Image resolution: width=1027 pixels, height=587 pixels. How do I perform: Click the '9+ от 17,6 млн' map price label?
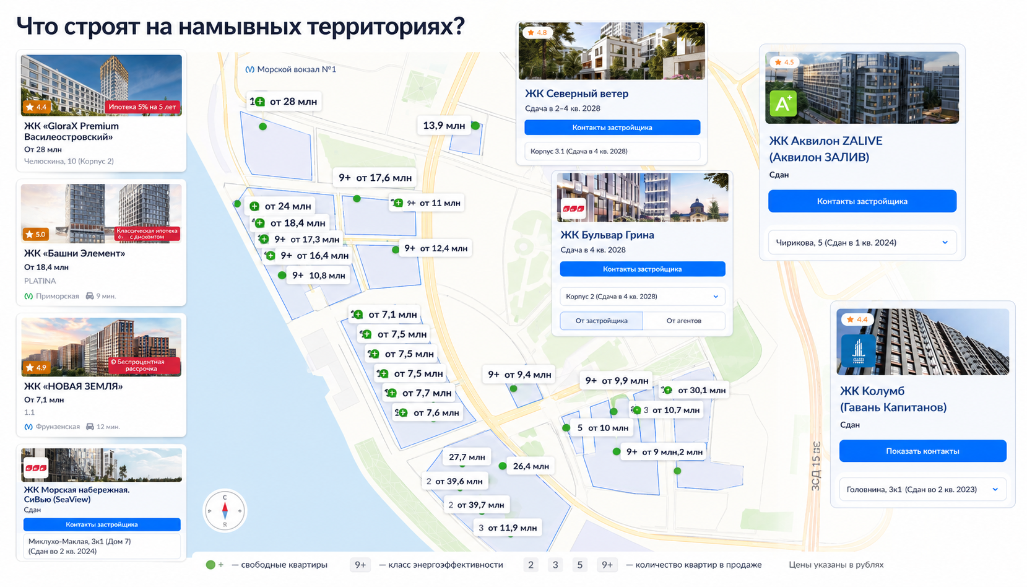[x=375, y=178]
